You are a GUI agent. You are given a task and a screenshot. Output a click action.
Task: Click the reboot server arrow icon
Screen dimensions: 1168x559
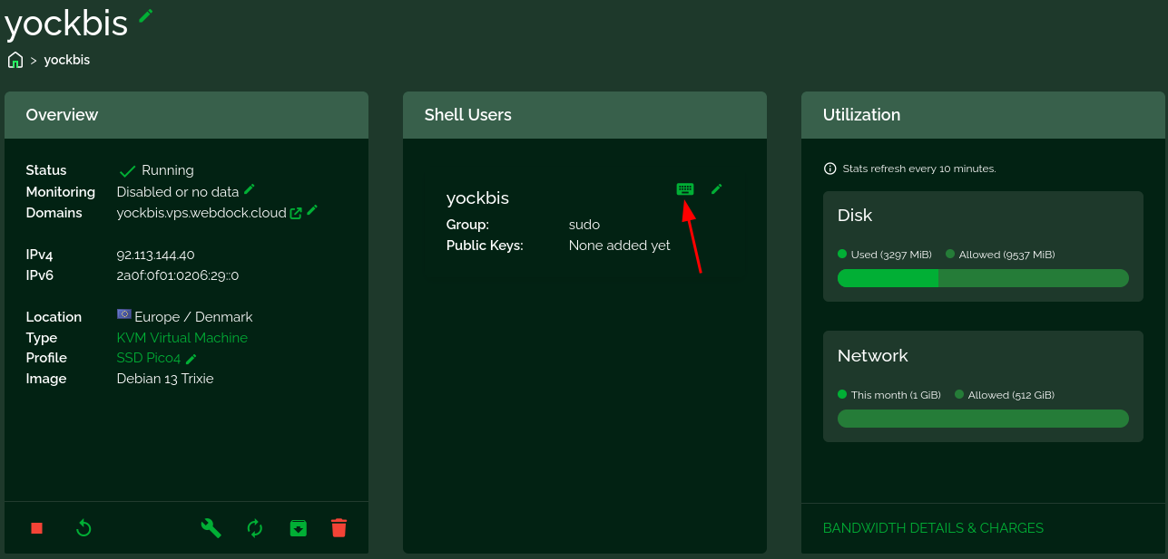coord(83,528)
